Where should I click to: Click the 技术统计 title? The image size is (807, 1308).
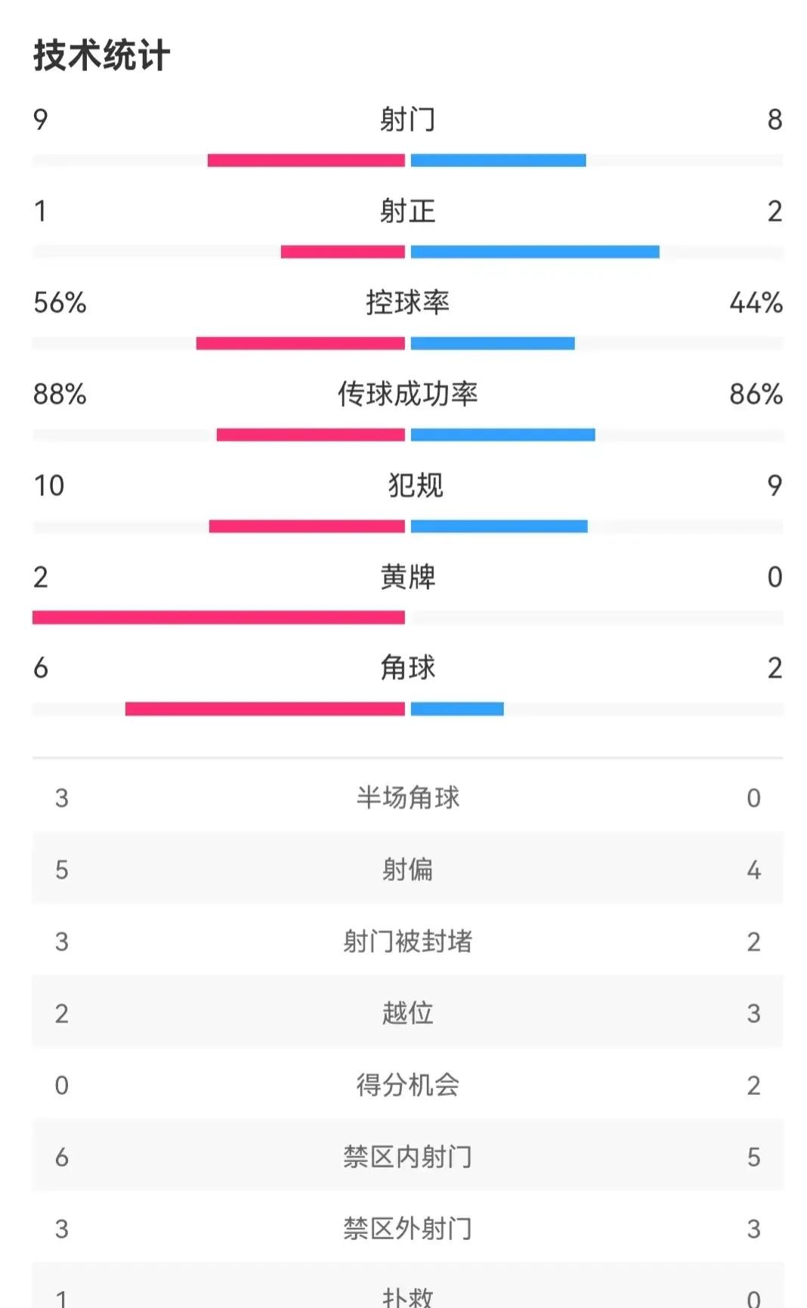click(102, 54)
